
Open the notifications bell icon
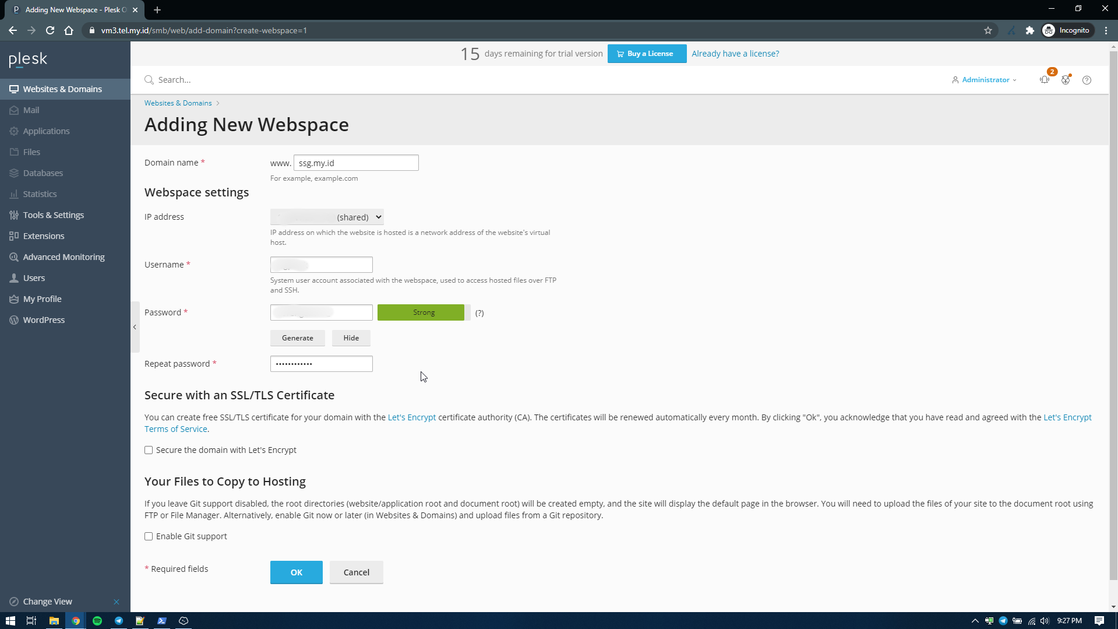(x=1045, y=80)
